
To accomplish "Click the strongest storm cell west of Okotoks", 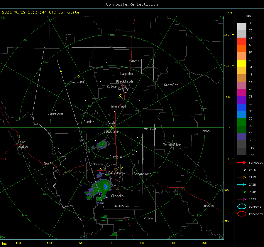I will (x=106, y=186).
